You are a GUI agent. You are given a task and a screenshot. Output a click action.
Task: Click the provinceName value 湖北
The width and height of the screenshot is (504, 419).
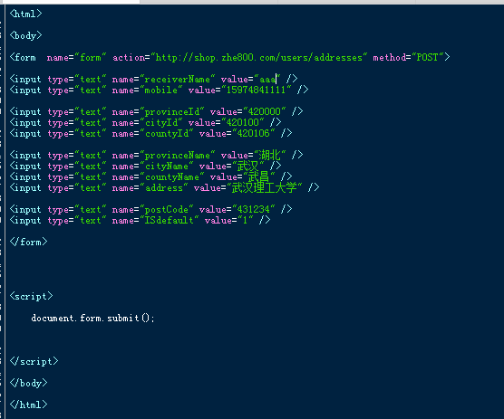pyautogui.click(x=270, y=156)
